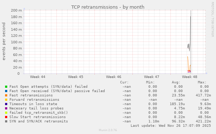This screenshot has height=134, width=216.
Task: Click the tail loss probes average 4.75m
Action: pyautogui.click(x=179, y=108)
